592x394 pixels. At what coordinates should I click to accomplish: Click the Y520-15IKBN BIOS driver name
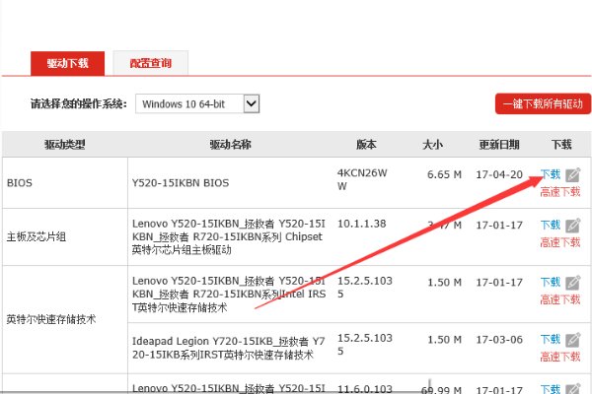pos(180,183)
